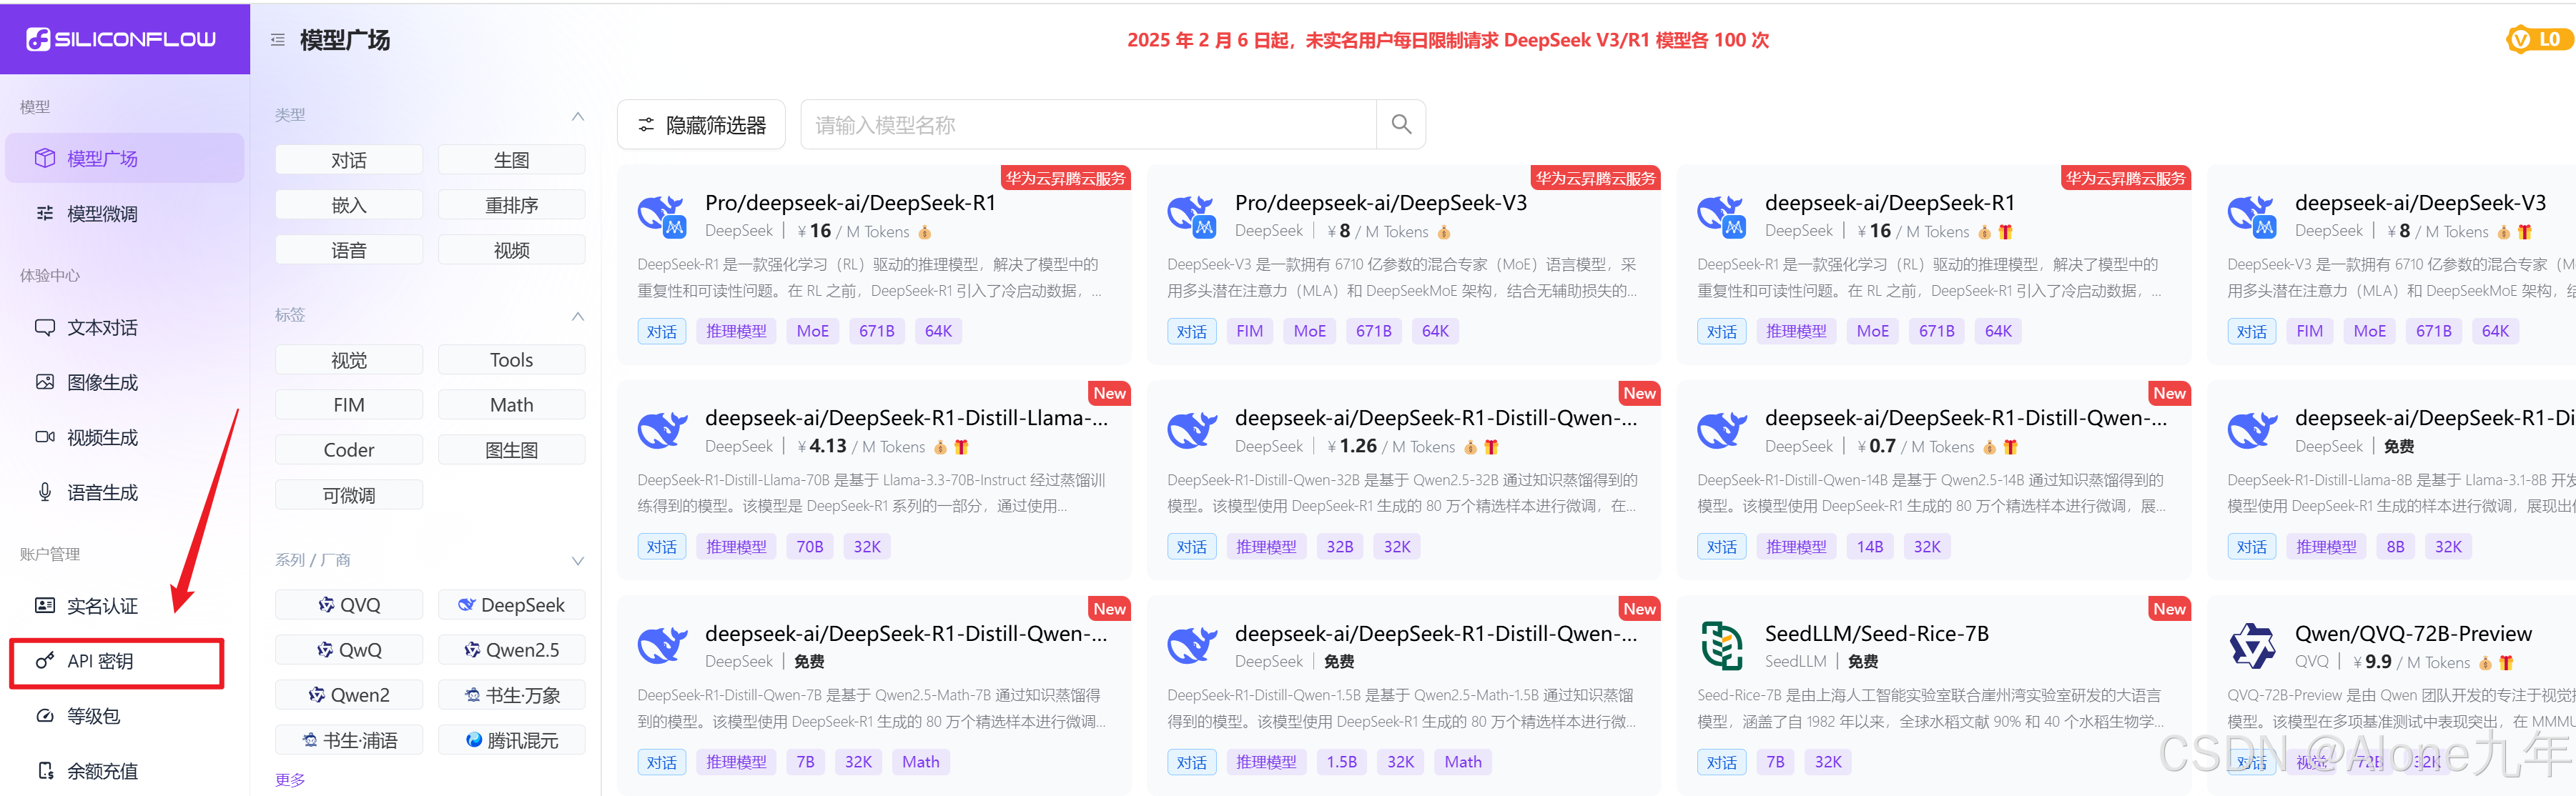
Task: Click the 更多 link under series
Action: pyautogui.click(x=290, y=779)
